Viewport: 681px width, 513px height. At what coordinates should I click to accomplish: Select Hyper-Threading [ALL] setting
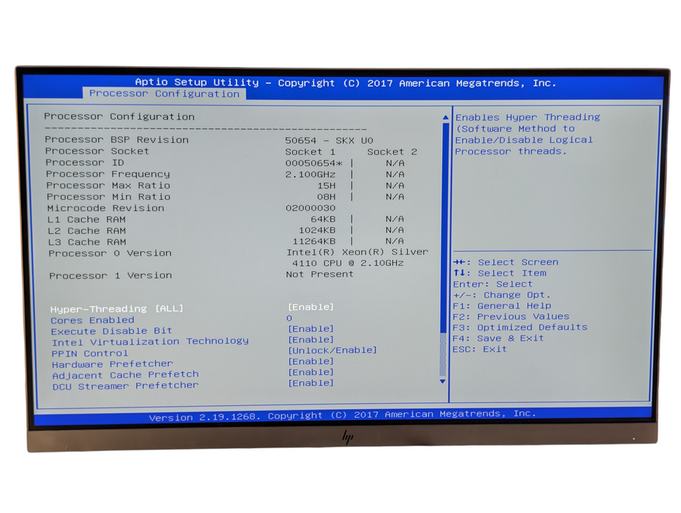pyautogui.click(x=117, y=309)
